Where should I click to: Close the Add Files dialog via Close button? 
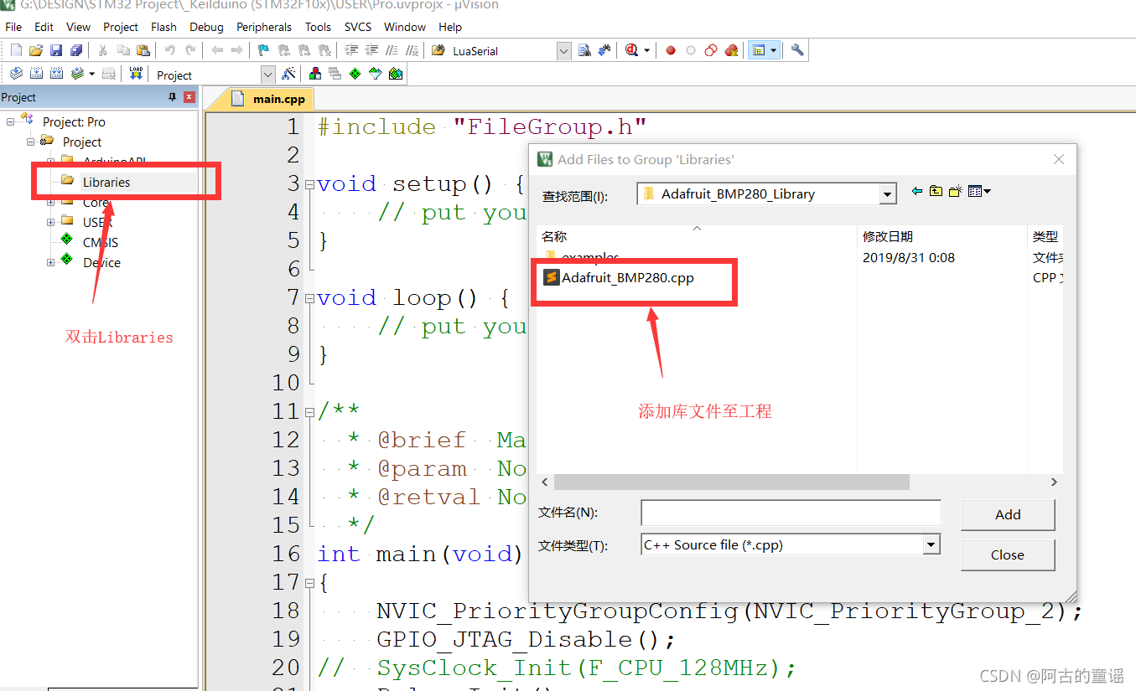1007,554
